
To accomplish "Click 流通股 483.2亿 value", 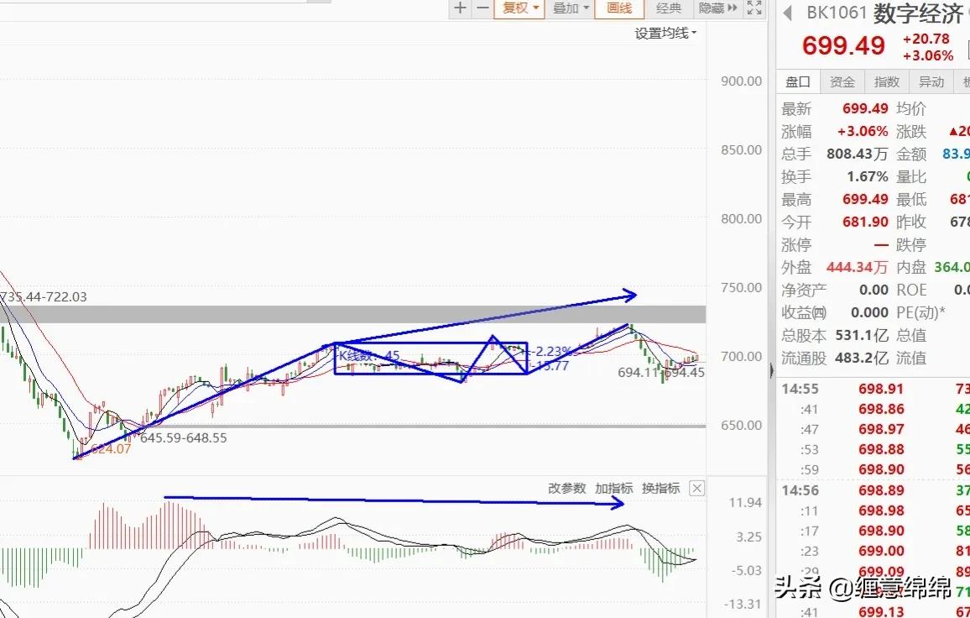I will click(x=862, y=358).
